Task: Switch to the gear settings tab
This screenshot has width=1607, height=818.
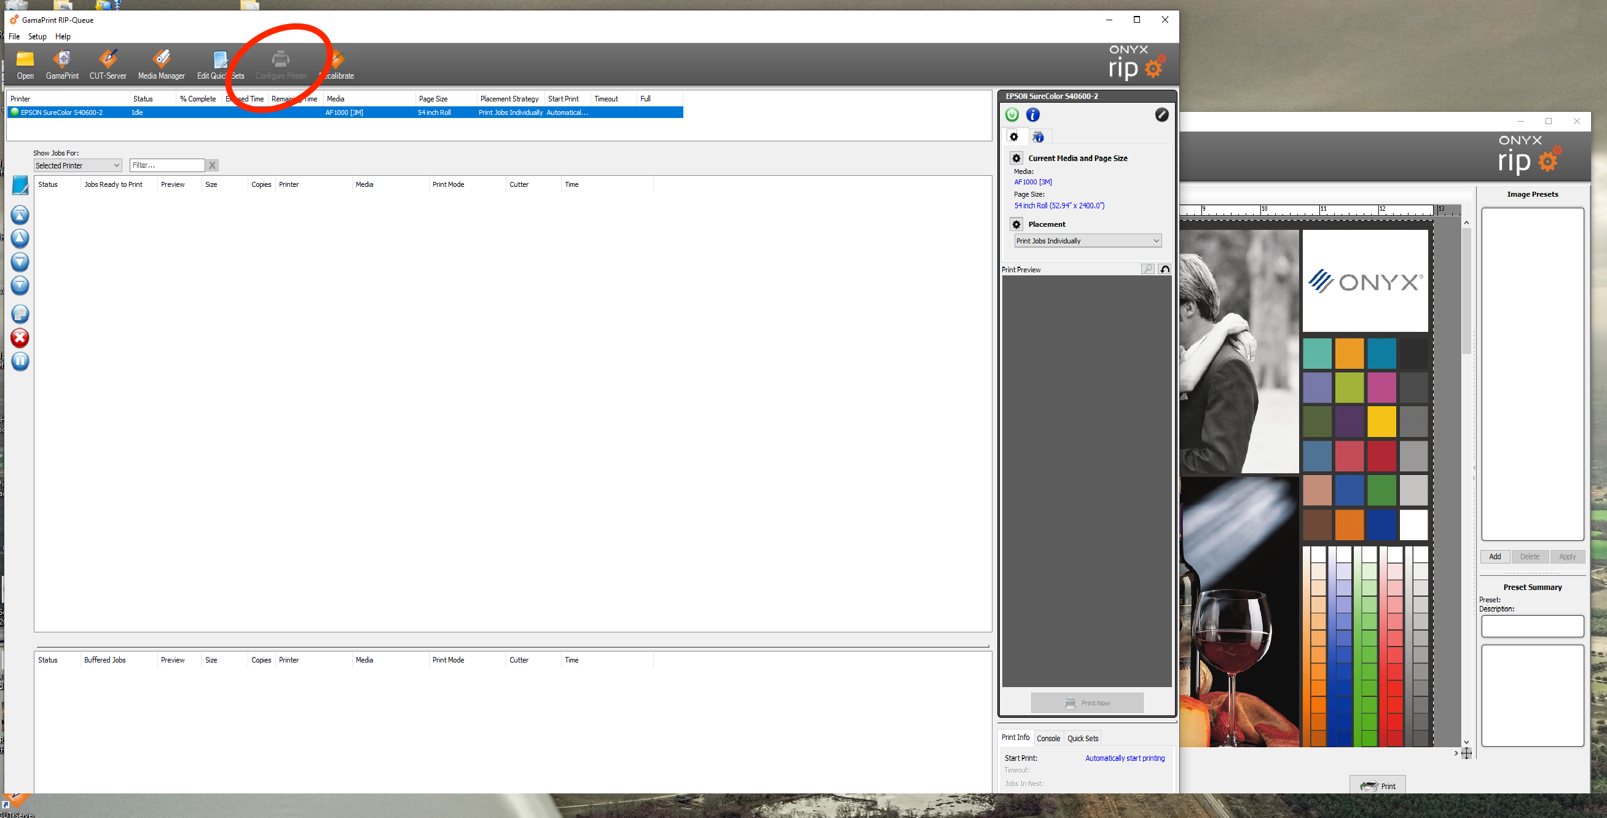Action: coord(1014,136)
